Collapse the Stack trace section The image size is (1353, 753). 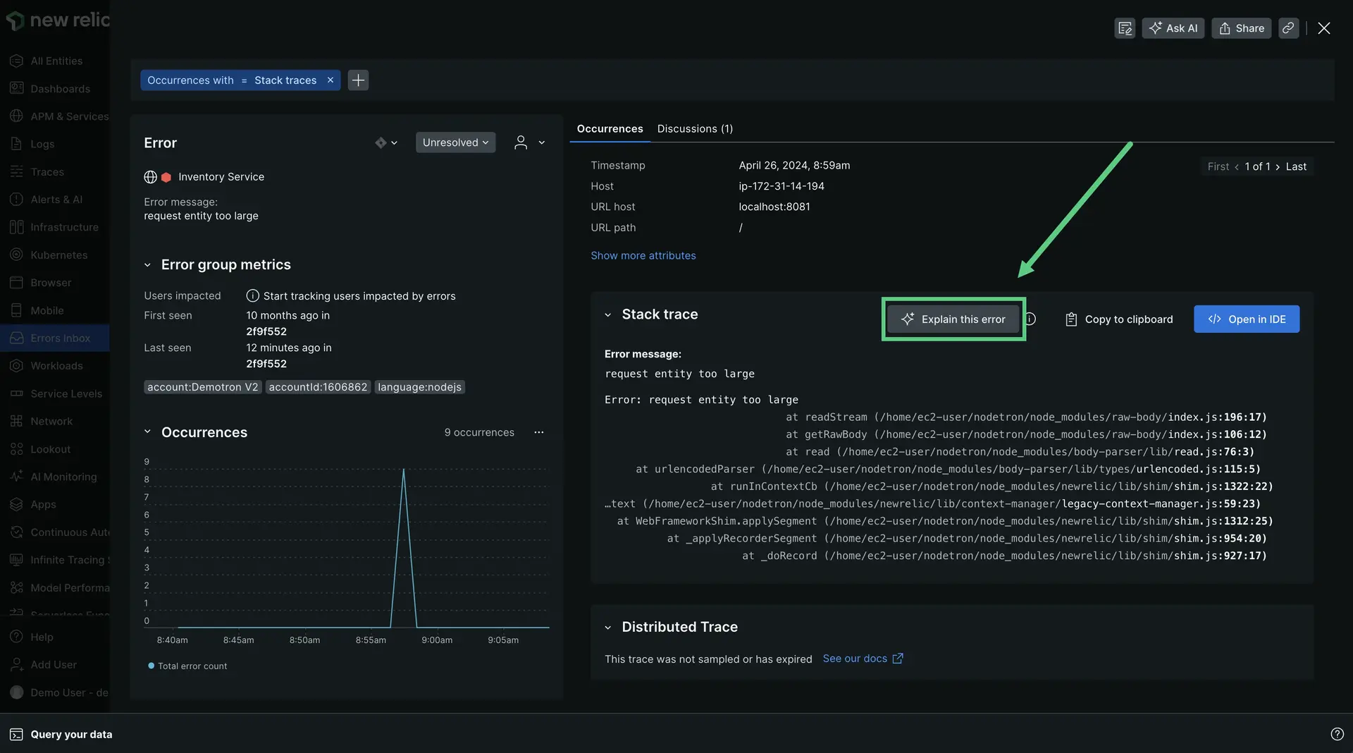(x=607, y=315)
